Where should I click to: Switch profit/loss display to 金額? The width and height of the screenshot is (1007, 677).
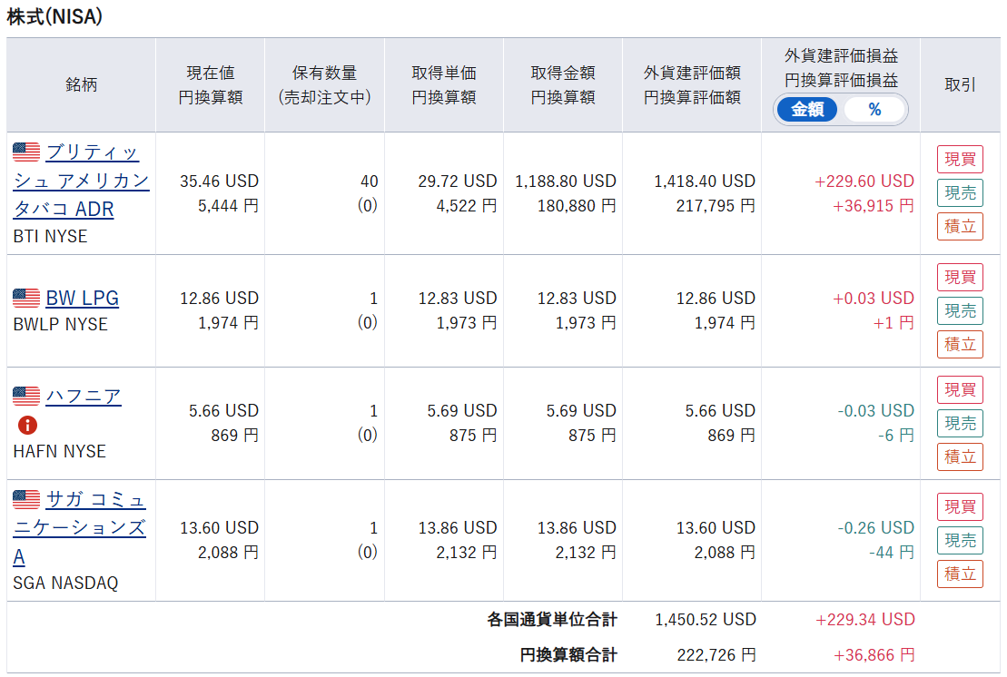click(x=807, y=110)
